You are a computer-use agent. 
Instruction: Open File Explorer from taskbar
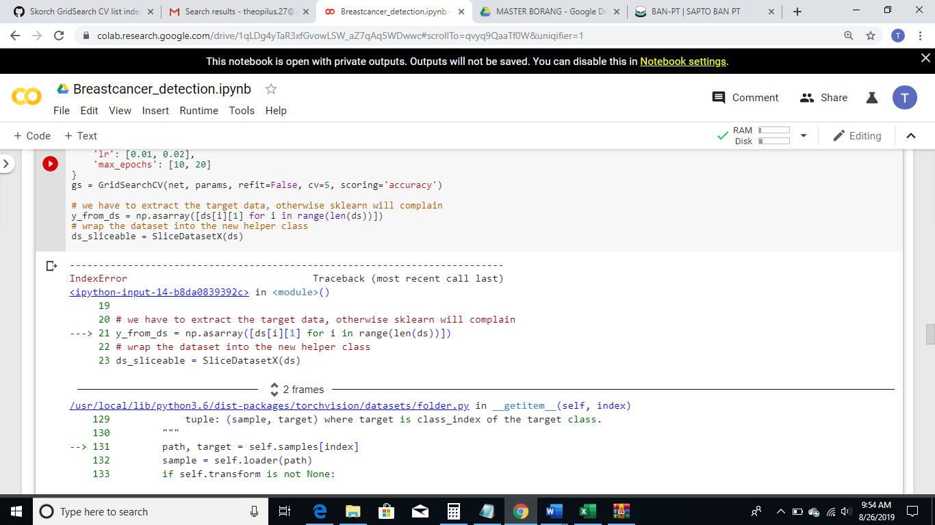pos(353,511)
